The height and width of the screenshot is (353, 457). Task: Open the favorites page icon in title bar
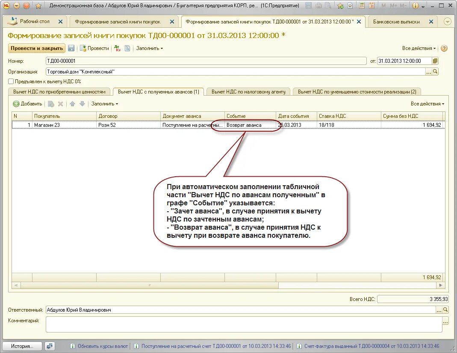[350, 6]
